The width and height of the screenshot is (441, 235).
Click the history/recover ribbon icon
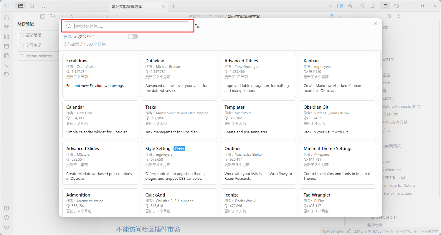(6, 74)
